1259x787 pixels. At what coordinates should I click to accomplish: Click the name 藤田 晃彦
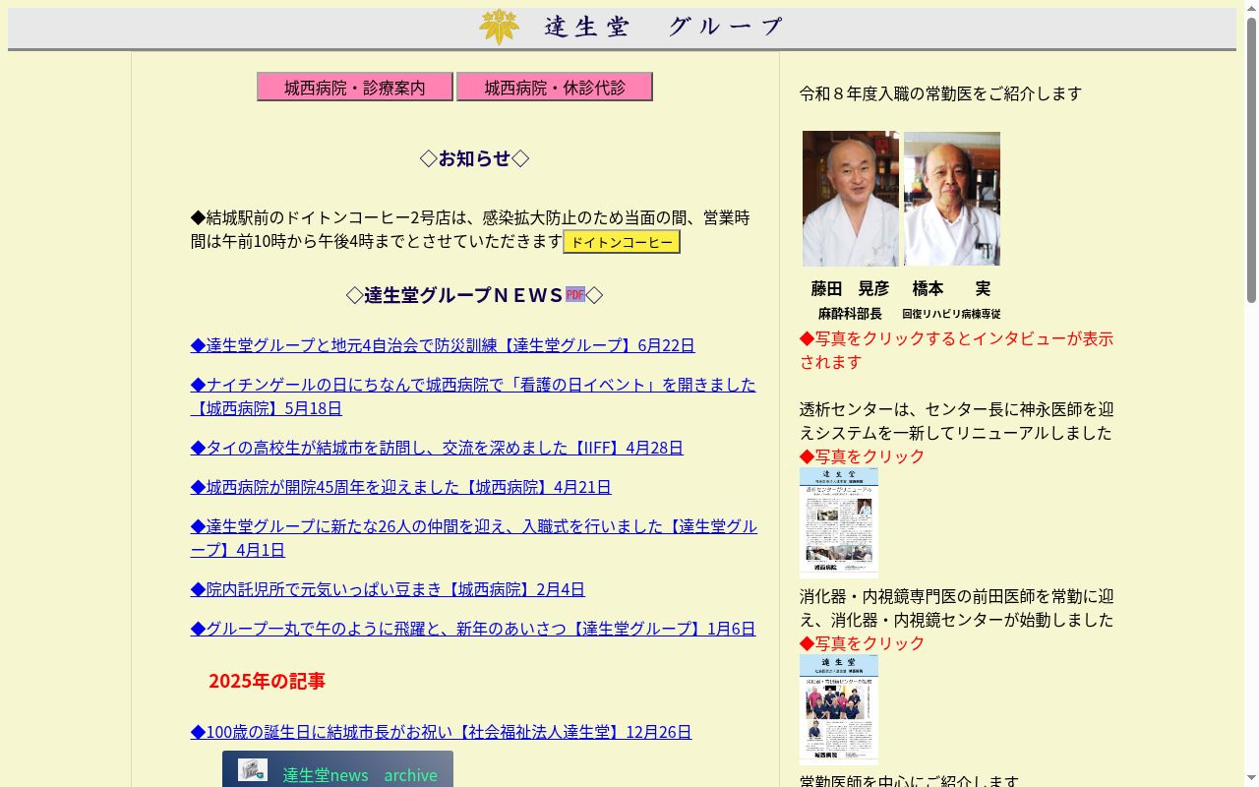click(x=850, y=288)
